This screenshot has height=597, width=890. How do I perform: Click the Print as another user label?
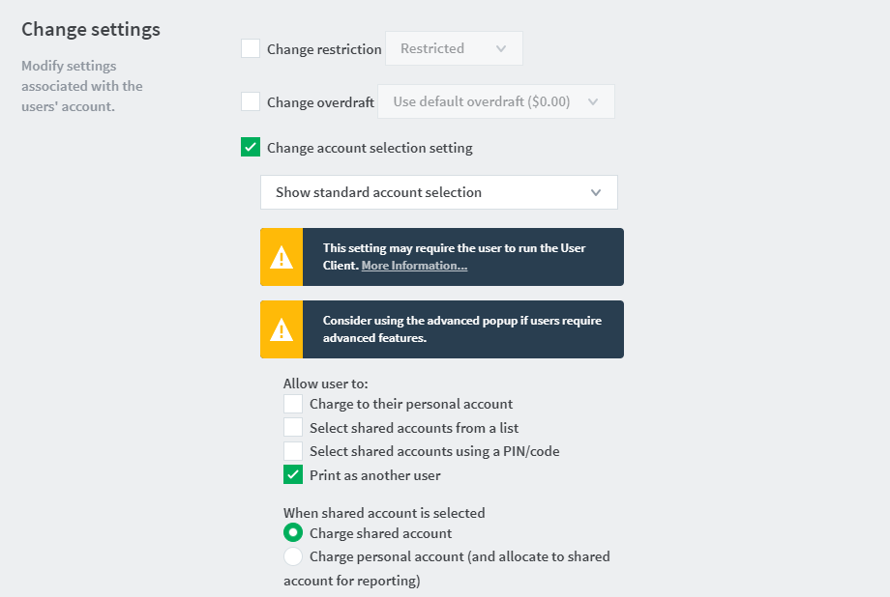pos(374,475)
